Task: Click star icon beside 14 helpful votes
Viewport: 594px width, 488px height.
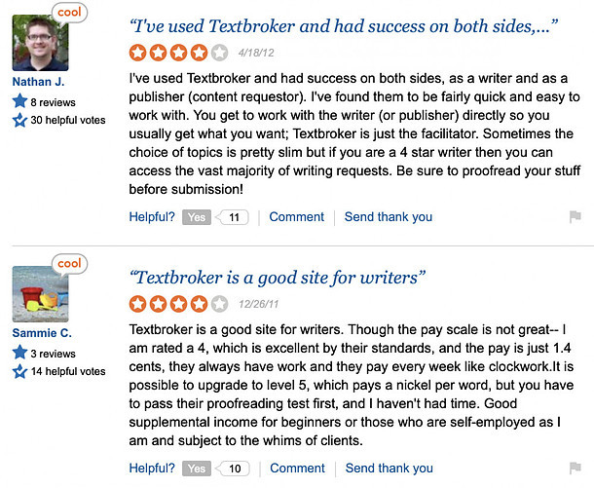Action: [19, 371]
